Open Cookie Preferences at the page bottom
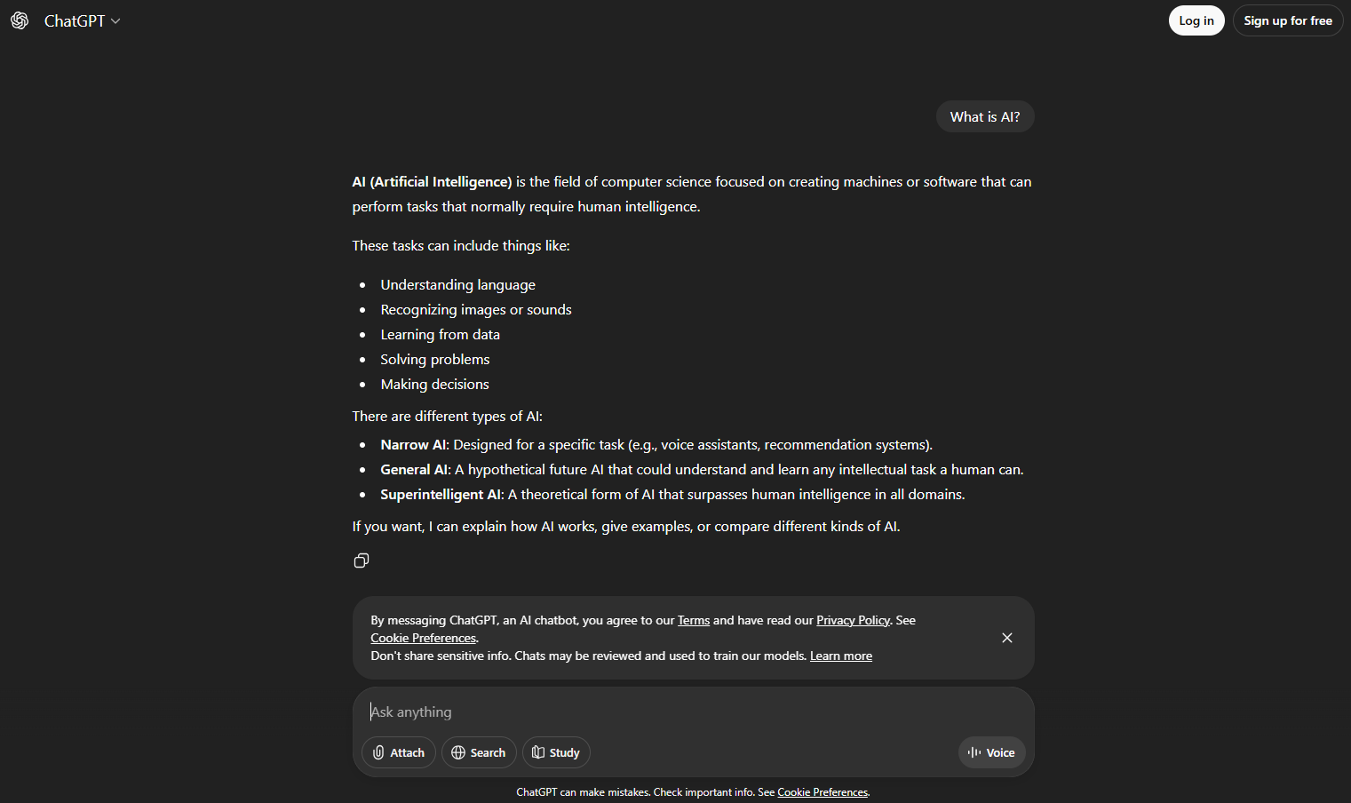 pos(822,791)
